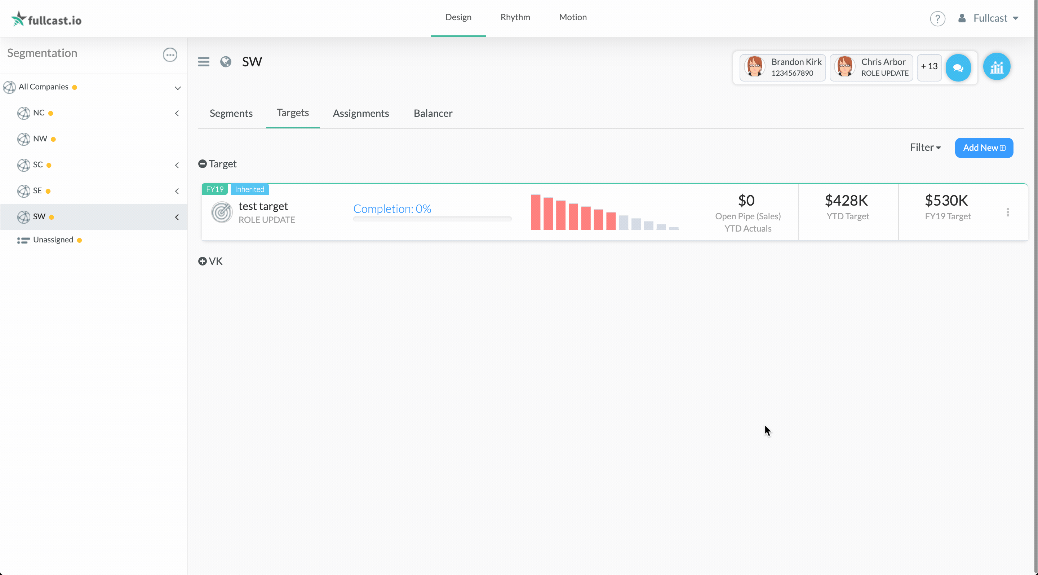Collapse the All Companies tree node

point(177,88)
